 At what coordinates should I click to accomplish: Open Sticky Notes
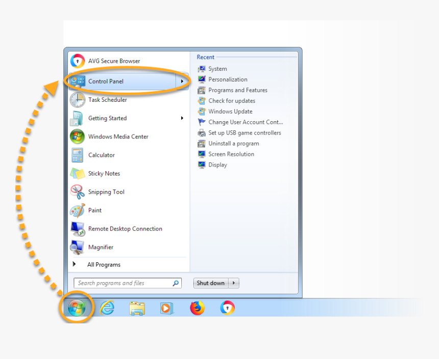pos(102,173)
